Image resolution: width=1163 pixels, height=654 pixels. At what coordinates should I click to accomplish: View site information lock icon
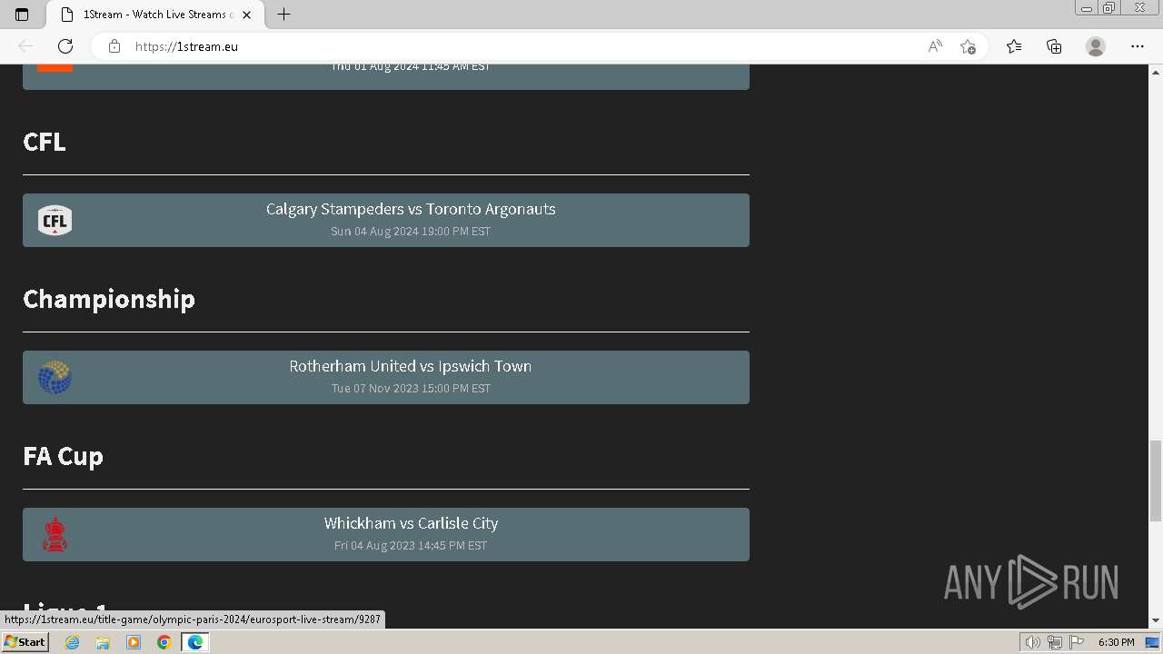(x=114, y=46)
